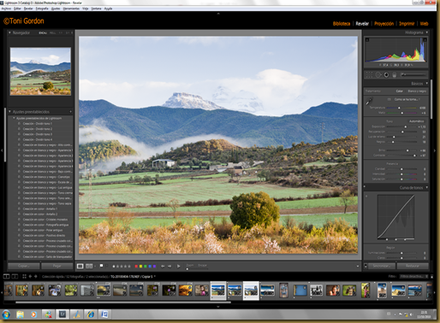Select the spot removal tool

378,75
